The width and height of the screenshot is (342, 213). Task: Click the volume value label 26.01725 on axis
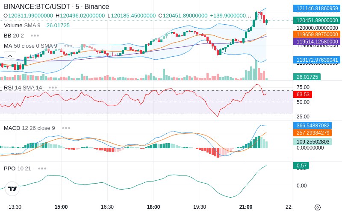coord(307,77)
